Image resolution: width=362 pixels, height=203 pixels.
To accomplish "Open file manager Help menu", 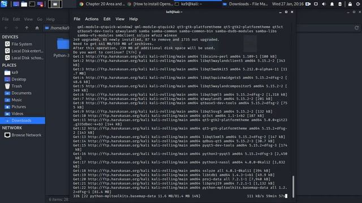I will [x=50, y=19].
